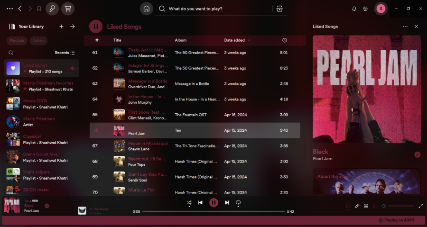Select track 61 Thaïs, Act II: Méditation
The height and width of the screenshot is (227, 427).
(x=195, y=53)
